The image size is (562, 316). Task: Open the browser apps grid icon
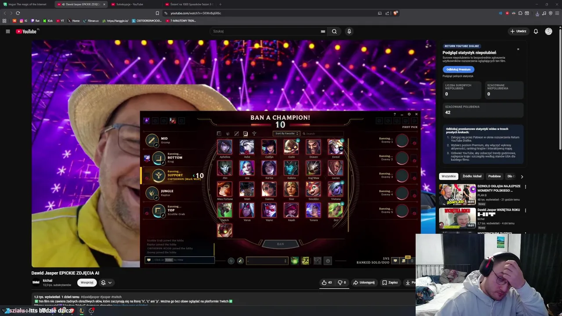pyautogui.click(x=4, y=21)
